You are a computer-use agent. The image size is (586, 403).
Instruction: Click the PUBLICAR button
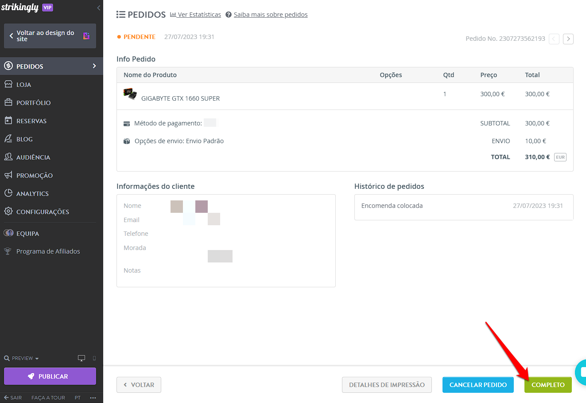point(50,376)
